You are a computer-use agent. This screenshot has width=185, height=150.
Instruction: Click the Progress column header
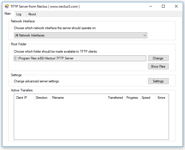pyautogui.click(x=132, y=98)
